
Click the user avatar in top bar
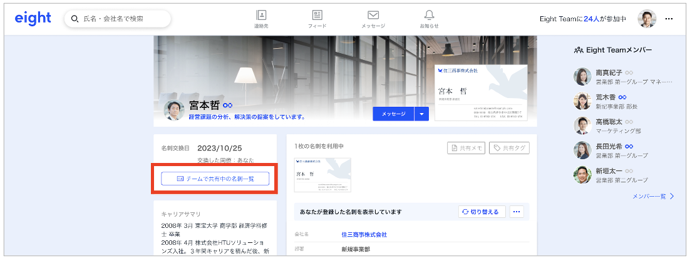(647, 19)
